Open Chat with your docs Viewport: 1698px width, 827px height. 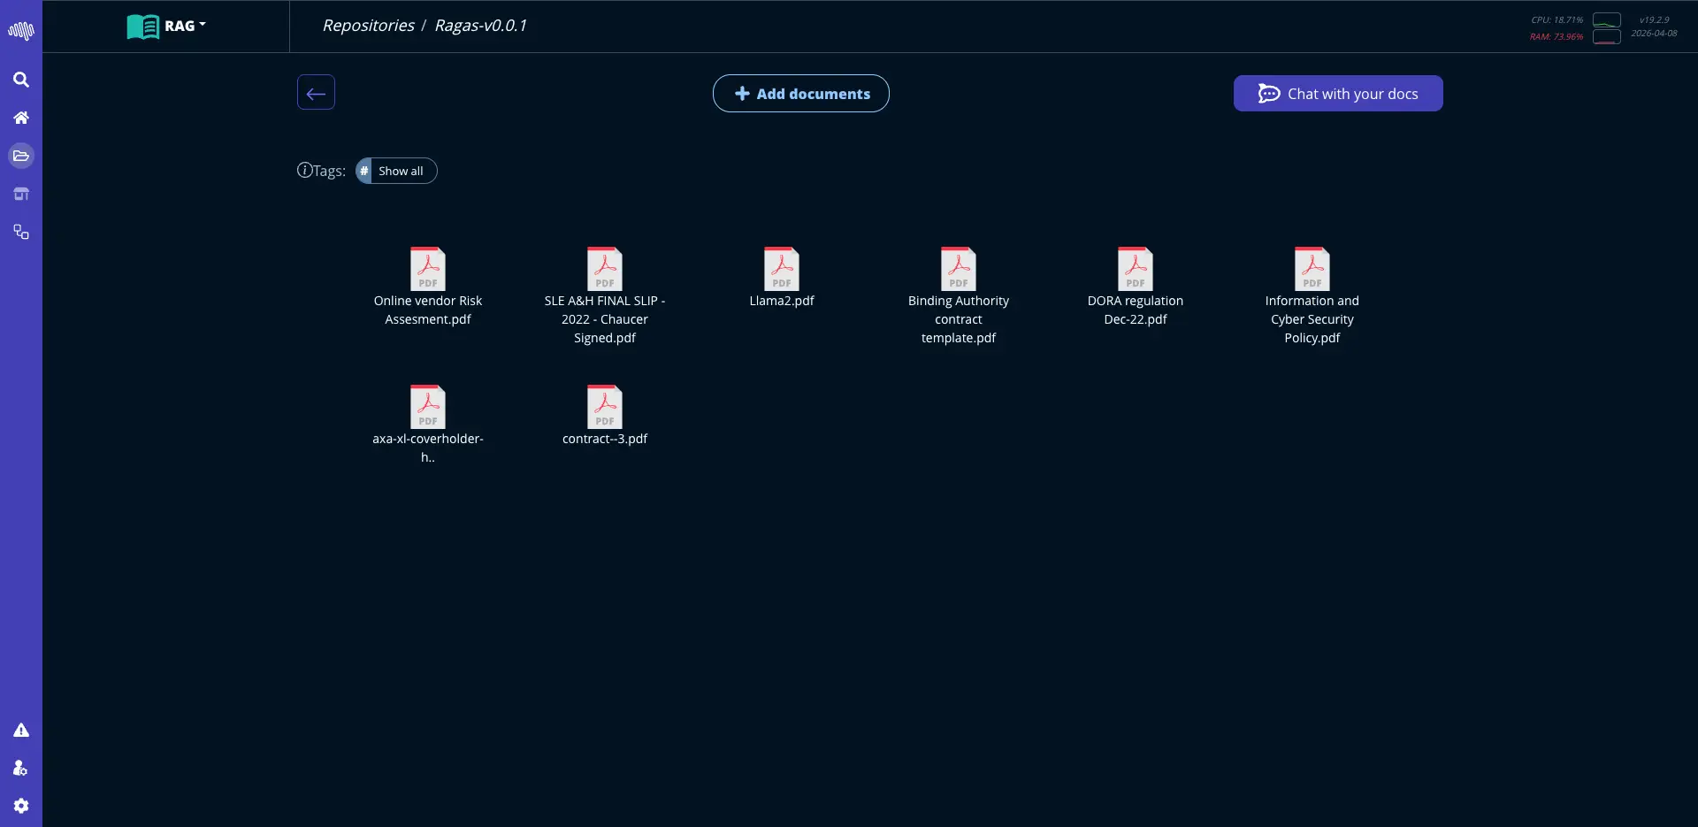click(x=1337, y=93)
